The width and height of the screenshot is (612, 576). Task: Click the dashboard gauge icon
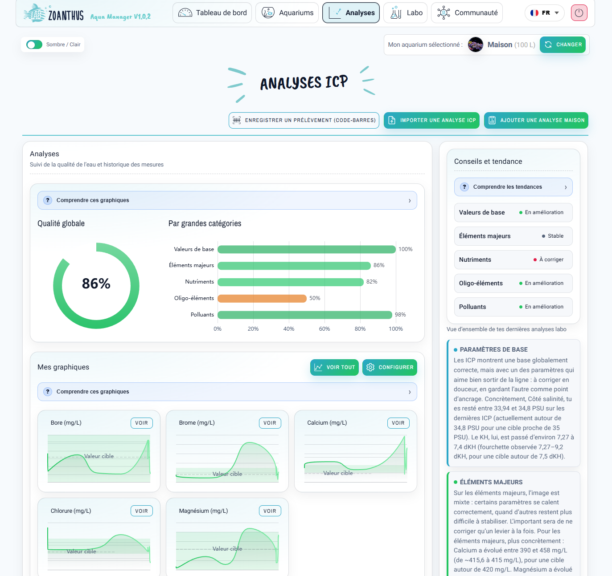pyautogui.click(x=185, y=13)
